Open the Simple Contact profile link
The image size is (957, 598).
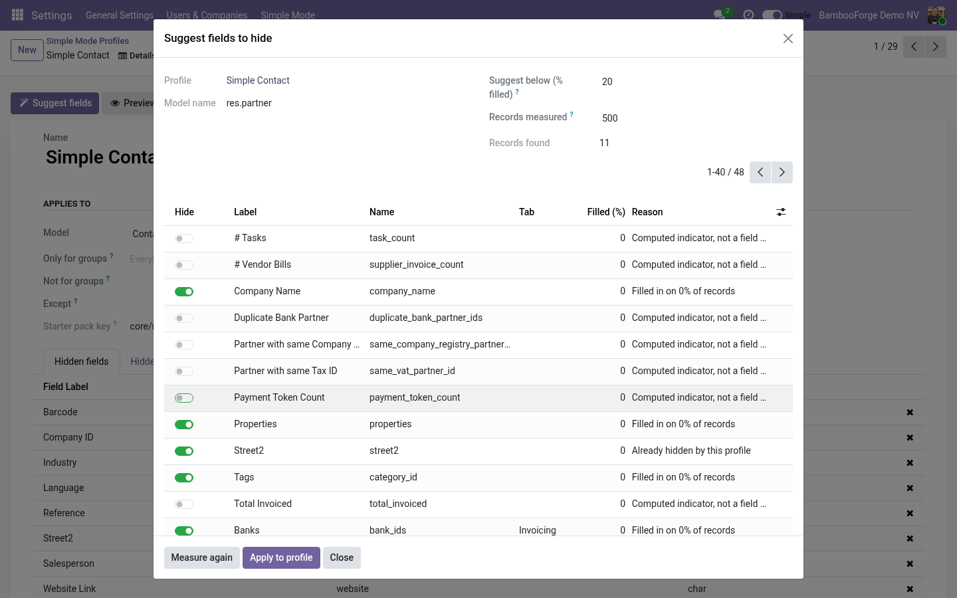tap(258, 80)
